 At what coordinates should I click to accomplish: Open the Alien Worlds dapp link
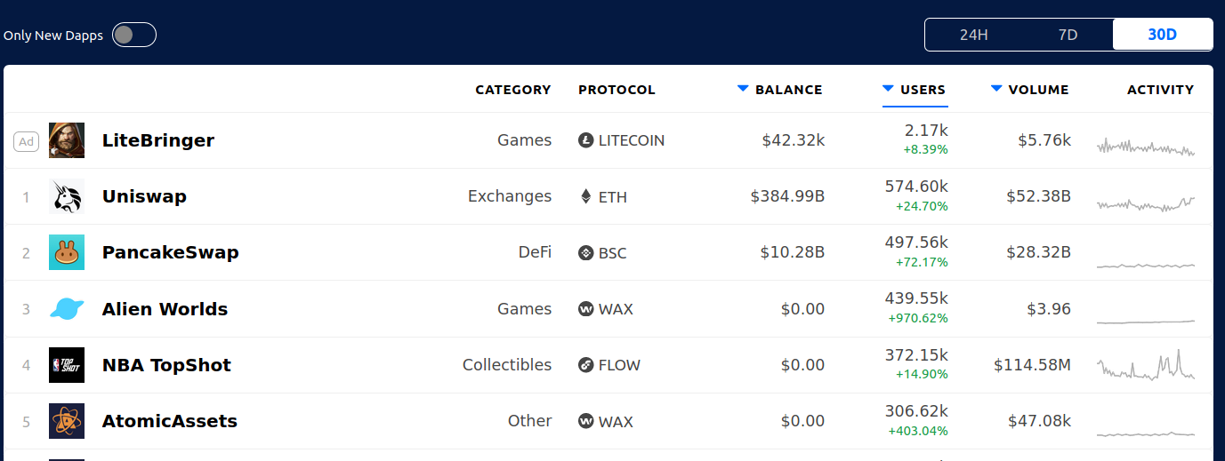[x=165, y=309]
